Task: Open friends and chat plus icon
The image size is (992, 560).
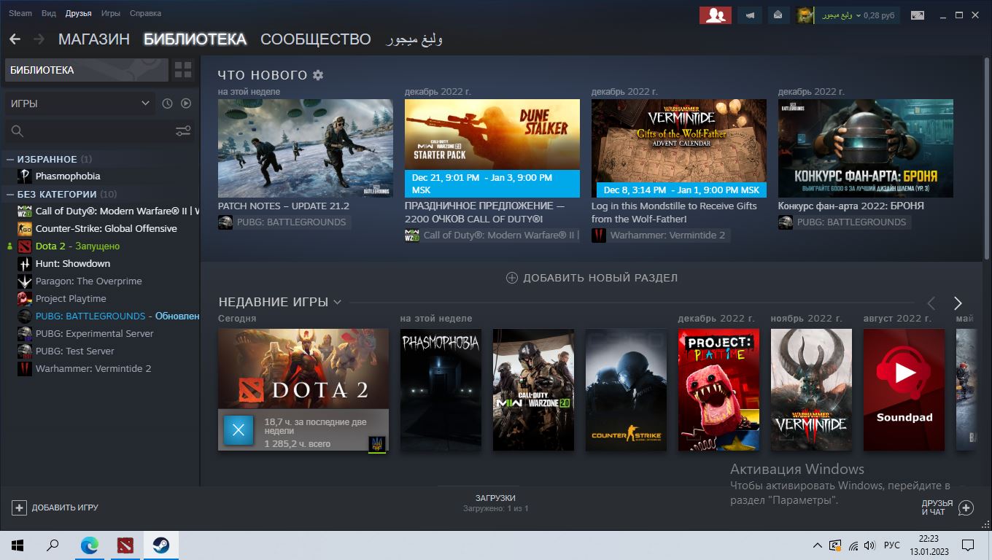Action: (966, 507)
